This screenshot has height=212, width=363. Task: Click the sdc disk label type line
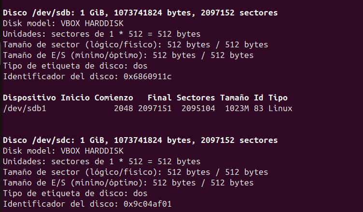tap(75, 194)
